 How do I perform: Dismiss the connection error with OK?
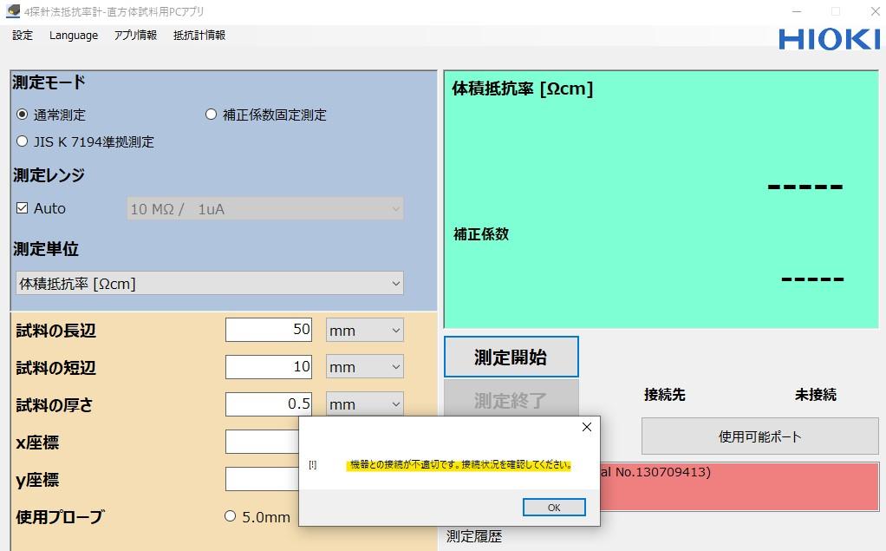coord(553,507)
